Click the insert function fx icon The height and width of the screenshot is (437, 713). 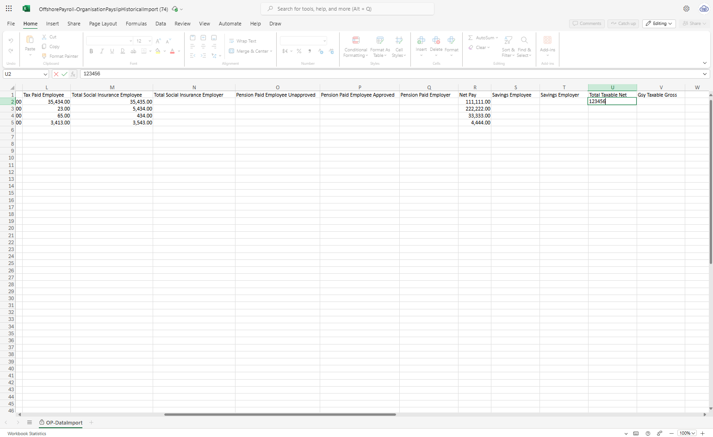coord(73,74)
